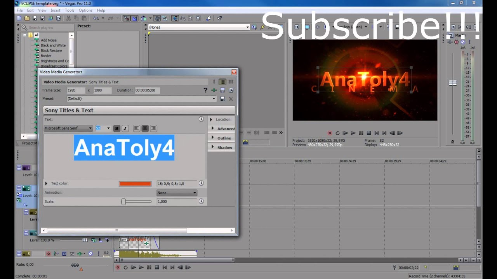Screen dimensions: 497x279
Task: Select the Border plug-in
Action: (x=46, y=56)
